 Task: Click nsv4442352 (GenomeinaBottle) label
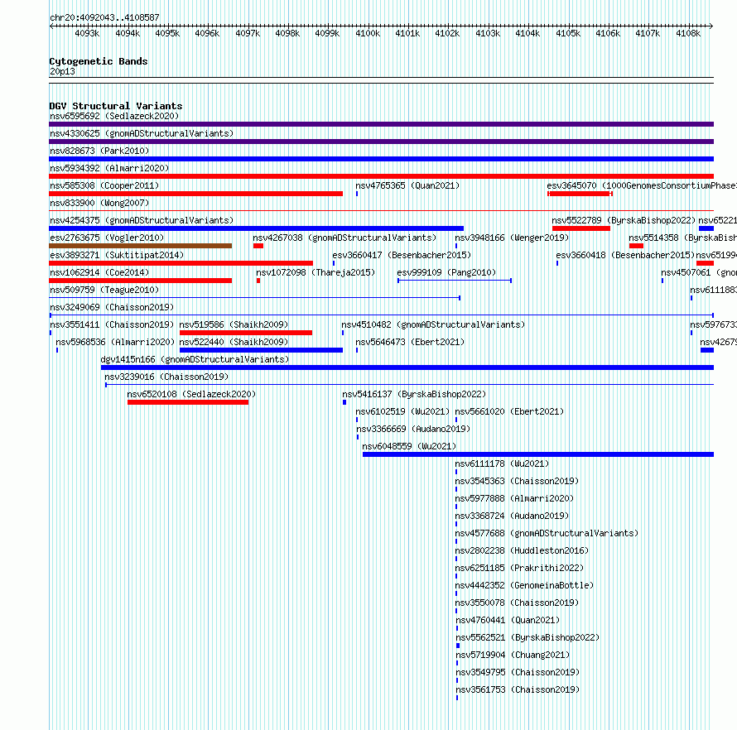524,585
